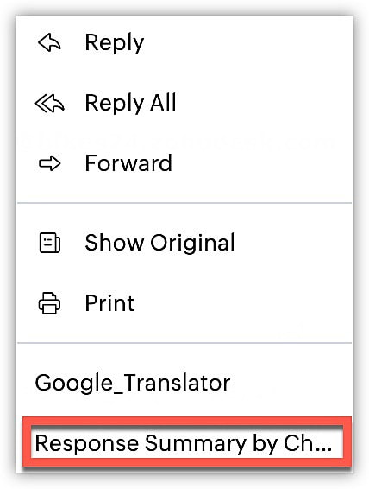Click the "Forward" text label

(128, 163)
